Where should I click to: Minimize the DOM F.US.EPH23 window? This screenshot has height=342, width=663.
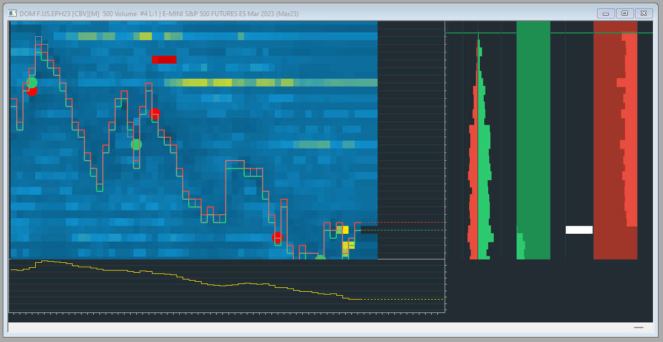(x=605, y=13)
